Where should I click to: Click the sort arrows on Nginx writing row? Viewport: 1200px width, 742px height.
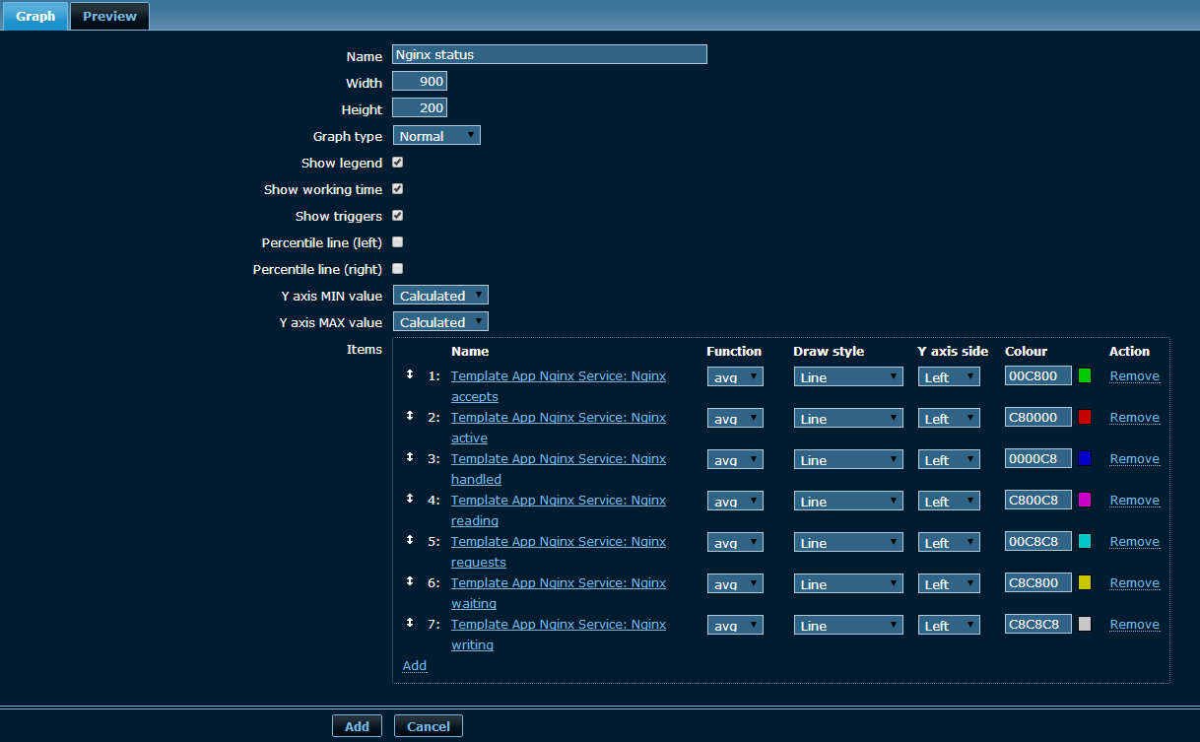coord(410,623)
